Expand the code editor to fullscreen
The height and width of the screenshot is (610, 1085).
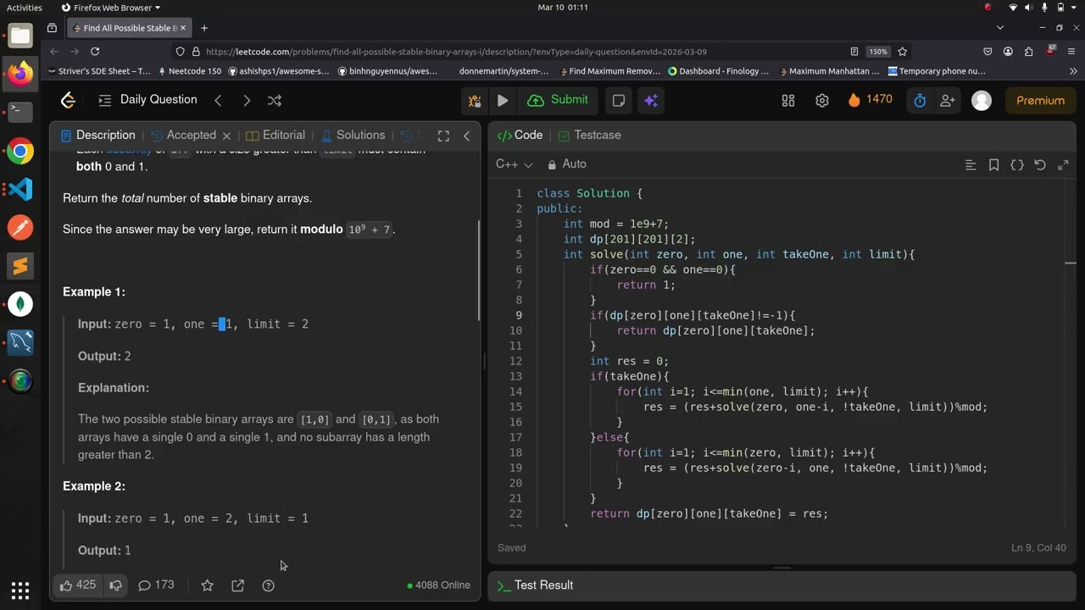(1063, 165)
